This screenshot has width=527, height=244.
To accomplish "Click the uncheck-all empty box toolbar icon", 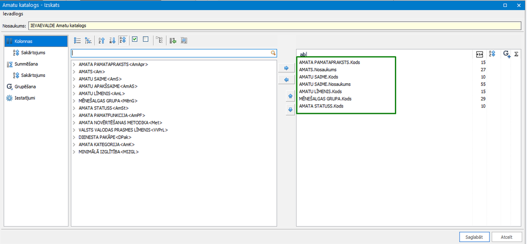I will coord(146,40).
